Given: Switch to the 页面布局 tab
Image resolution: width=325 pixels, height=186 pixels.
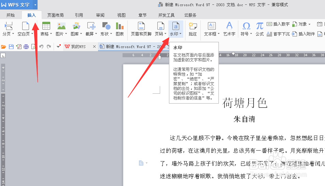Looking at the screenshot, I should pos(55,15).
